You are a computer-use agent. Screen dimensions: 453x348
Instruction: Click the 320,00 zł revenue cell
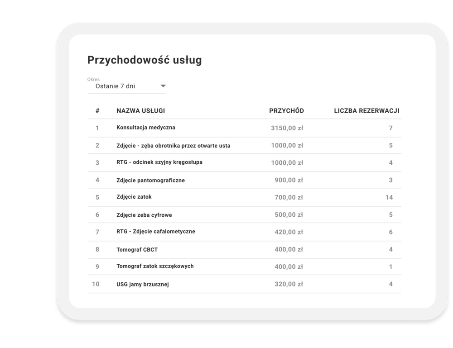289,284
